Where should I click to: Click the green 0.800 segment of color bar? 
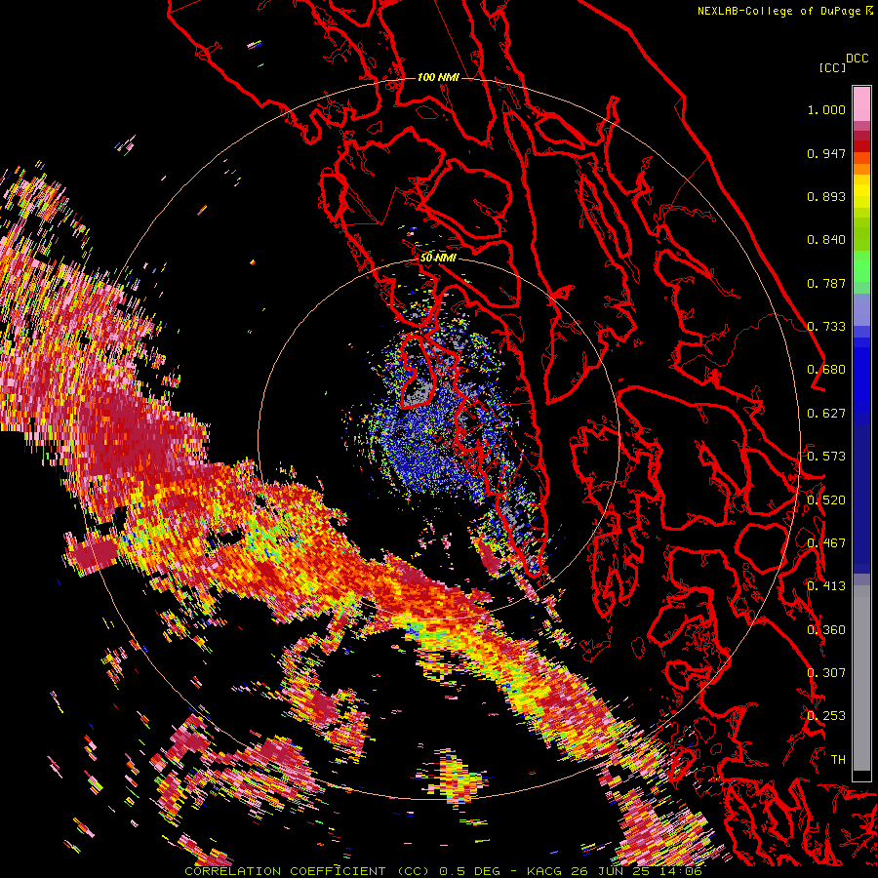[x=861, y=271]
